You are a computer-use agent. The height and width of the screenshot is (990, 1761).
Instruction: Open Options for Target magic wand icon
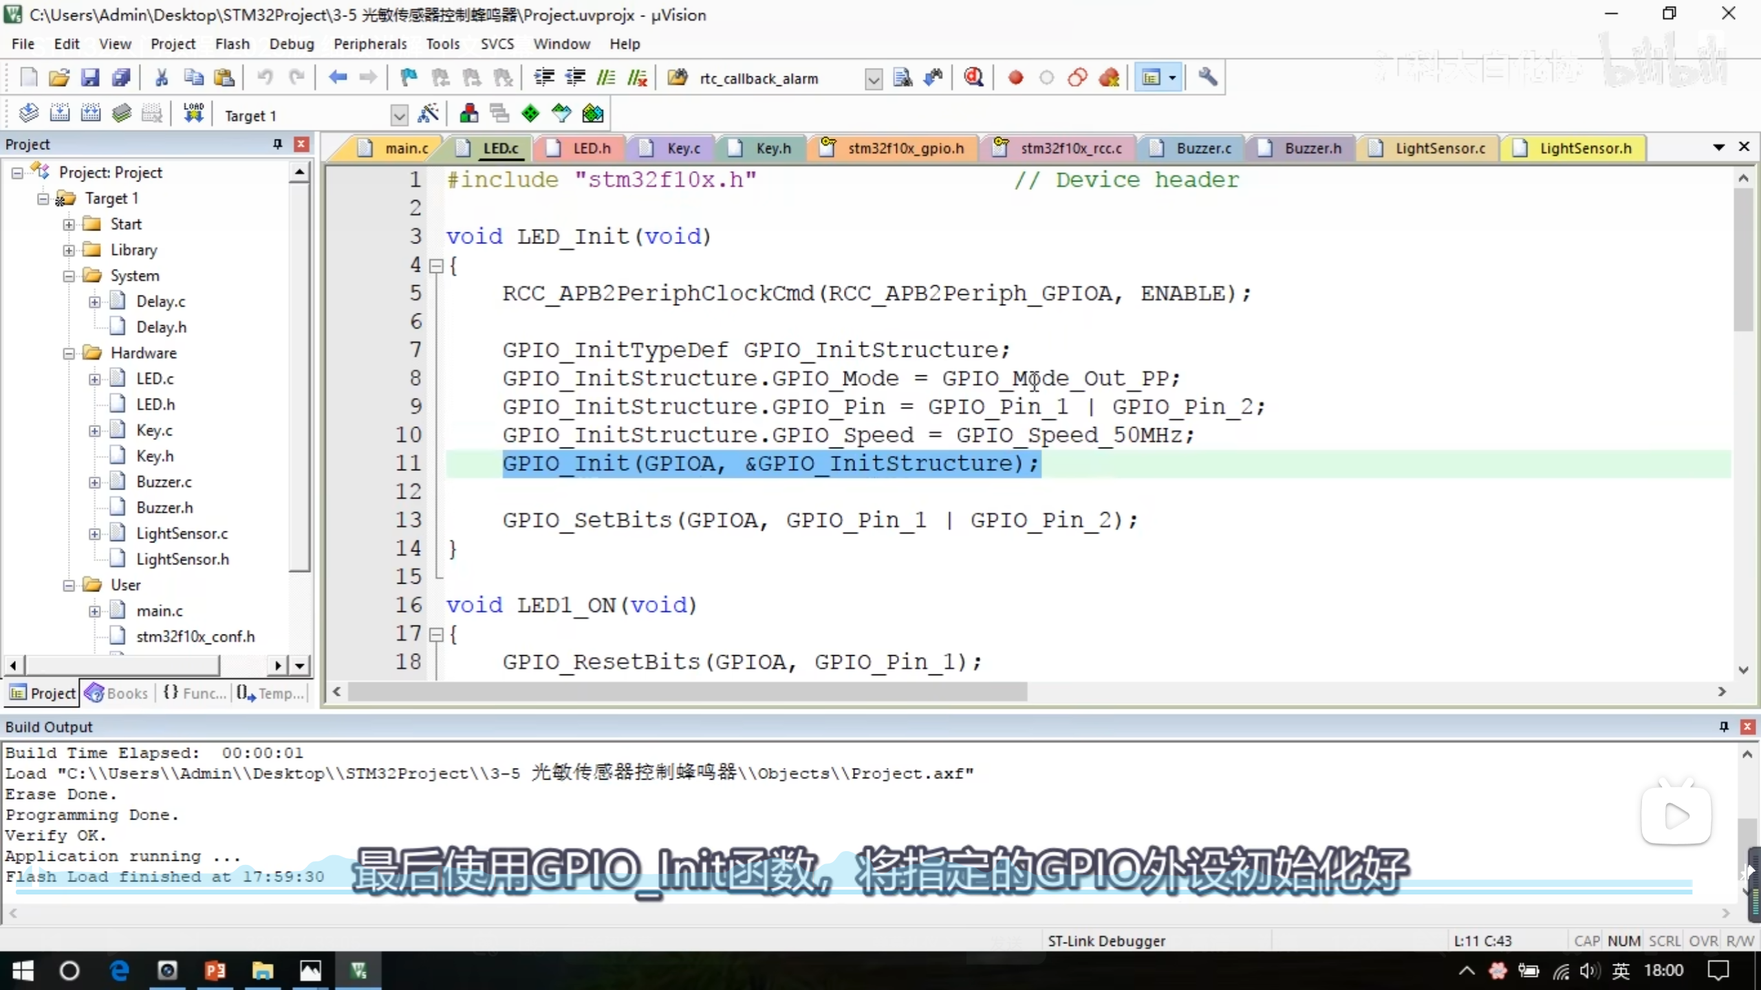coord(428,113)
